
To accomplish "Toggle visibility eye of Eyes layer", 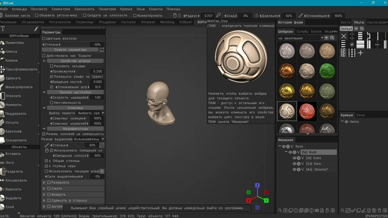I will point(294,158).
